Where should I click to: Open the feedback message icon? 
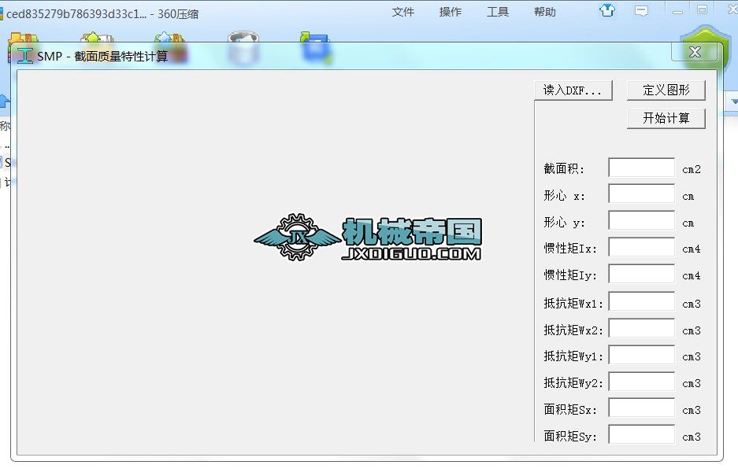(x=642, y=11)
